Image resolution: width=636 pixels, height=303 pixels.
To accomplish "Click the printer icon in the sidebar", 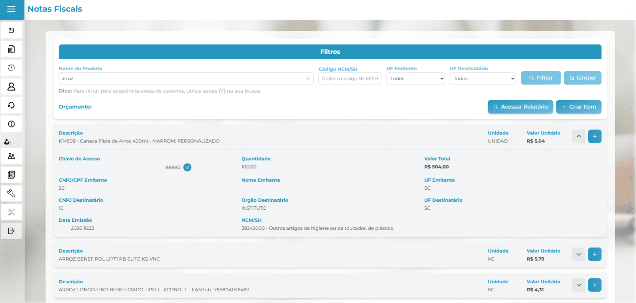I will [x=11, y=30].
